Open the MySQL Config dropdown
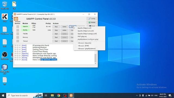This screenshot has width=174, height=98. coord(71,30)
